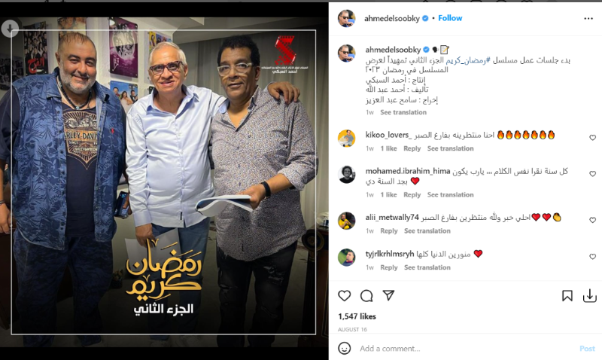Download the post using the tray arrow icon

[x=589, y=296]
